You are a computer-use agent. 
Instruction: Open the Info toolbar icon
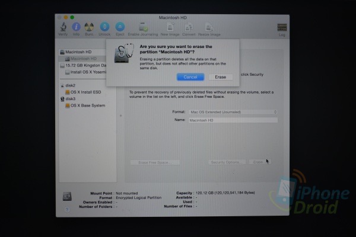coord(76,29)
